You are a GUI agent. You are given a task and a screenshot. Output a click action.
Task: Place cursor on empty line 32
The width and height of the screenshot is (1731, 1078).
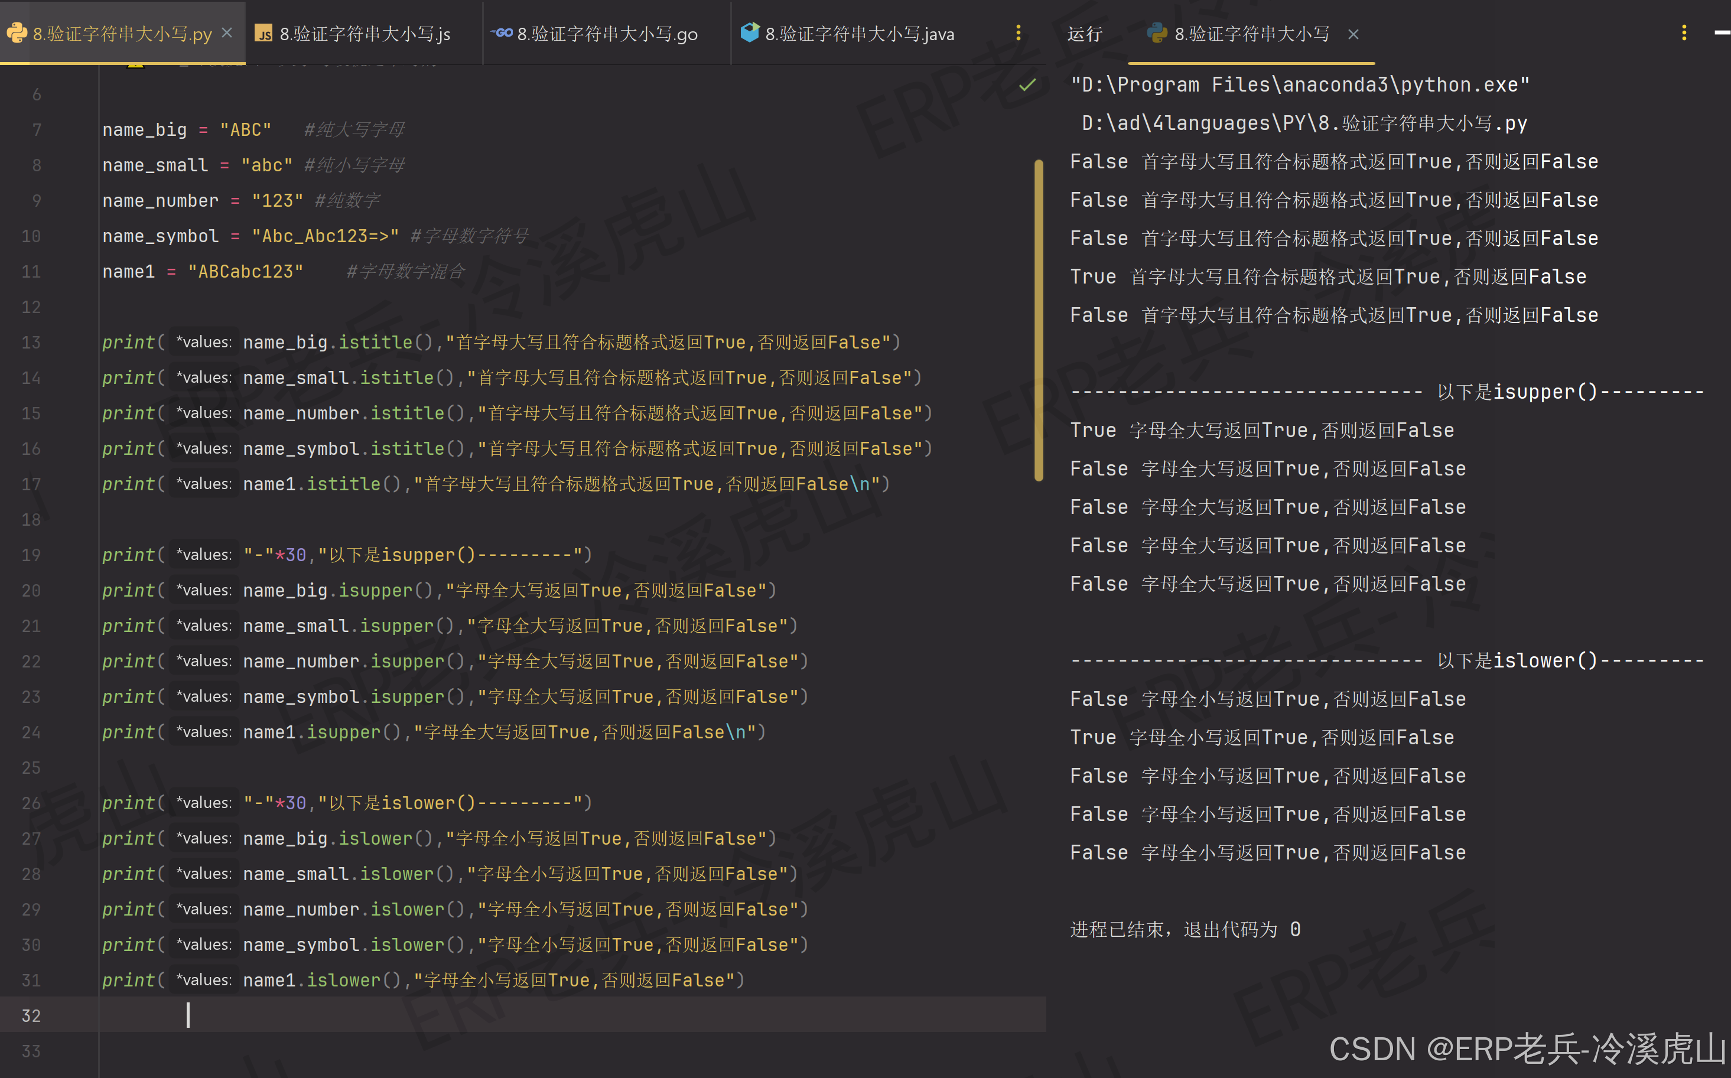[428, 1015]
